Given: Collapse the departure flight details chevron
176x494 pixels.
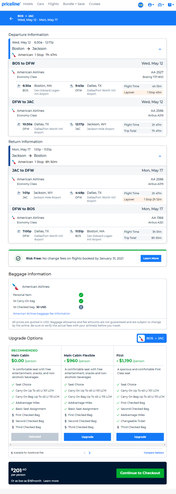Looking at the screenshot, I should pyautogui.click(x=160, y=49).
